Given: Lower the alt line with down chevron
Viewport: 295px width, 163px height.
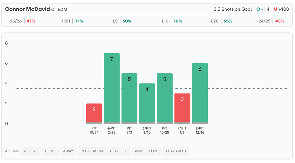Looking at the screenshot, I should 34,151.
